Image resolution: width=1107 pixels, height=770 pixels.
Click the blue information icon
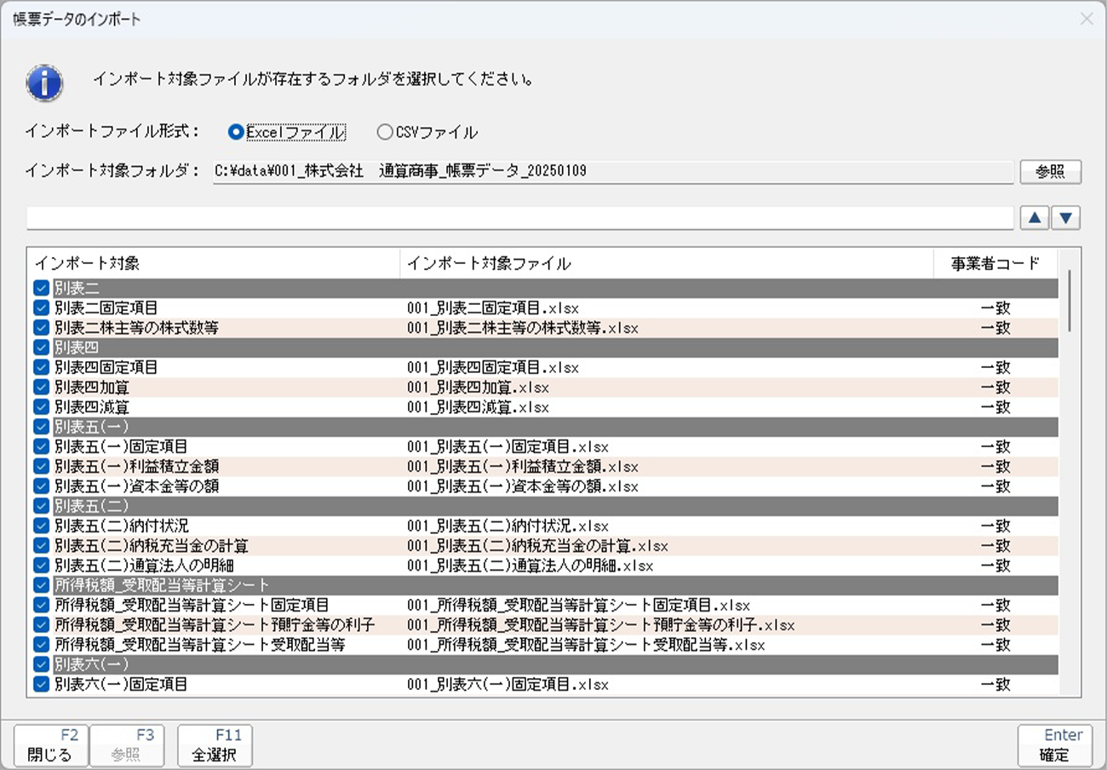coord(44,83)
